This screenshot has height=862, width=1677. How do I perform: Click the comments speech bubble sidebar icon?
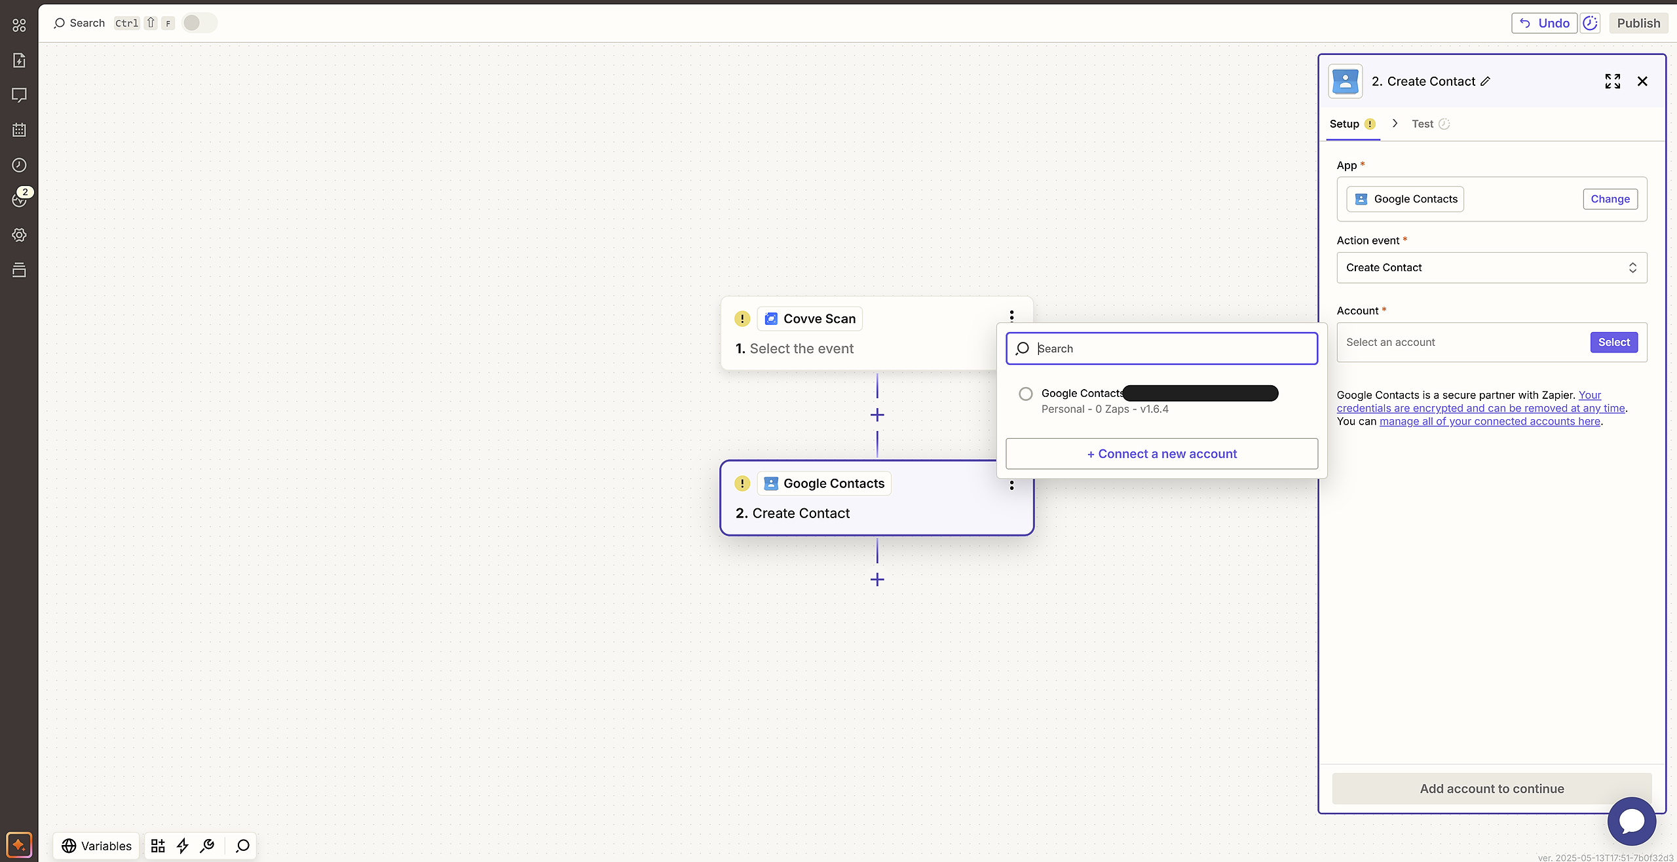(x=19, y=95)
